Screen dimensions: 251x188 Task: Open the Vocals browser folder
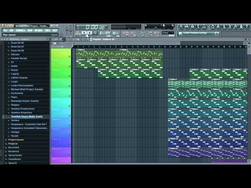pyautogui.click(x=15, y=136)
